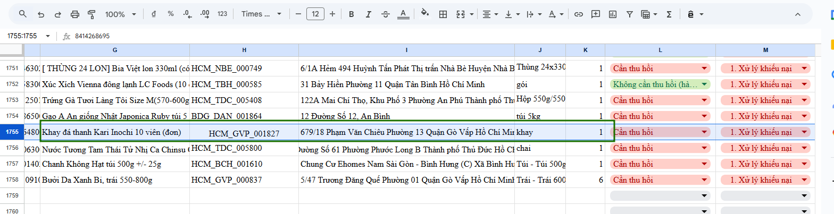The height and width of the screenshot is (214, 834).
Task: Open vertical align dropdown
Action: [x=512, y=14]
